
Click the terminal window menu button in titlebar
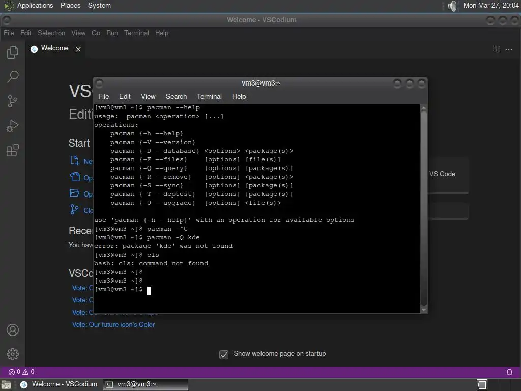click(99, 83)
